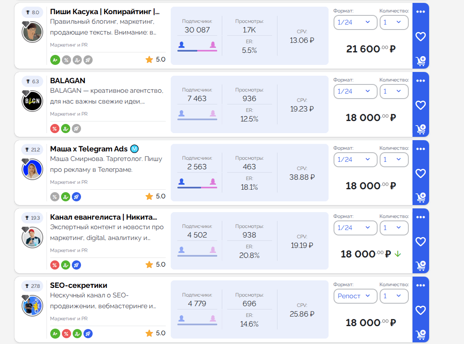Click the 27.8 trophy rating on SEO-секретики
The width and height of the screenshot is (464, 344).
pos(32,286)
